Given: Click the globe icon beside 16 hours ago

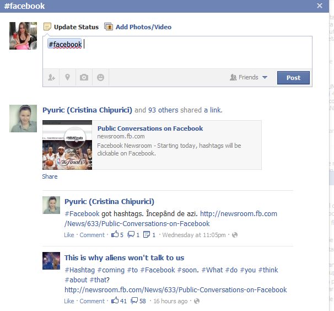Looking at the screenshot, I should point(197,301).
